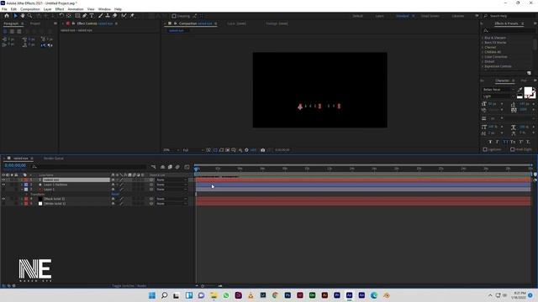
Task: Open the Animation menu
Action: point(76,9)
